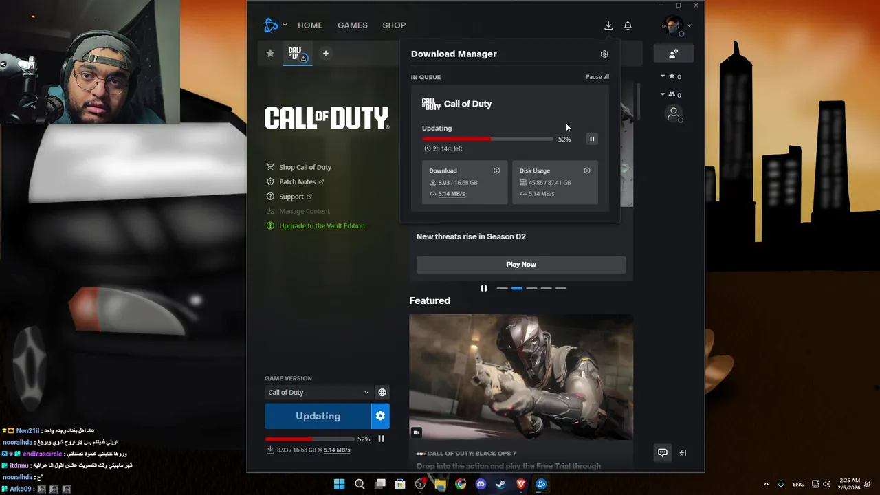Click the Play Now button

[x=521, y=265]
